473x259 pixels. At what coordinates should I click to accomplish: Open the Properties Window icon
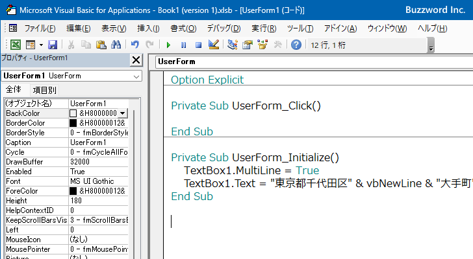248,45
